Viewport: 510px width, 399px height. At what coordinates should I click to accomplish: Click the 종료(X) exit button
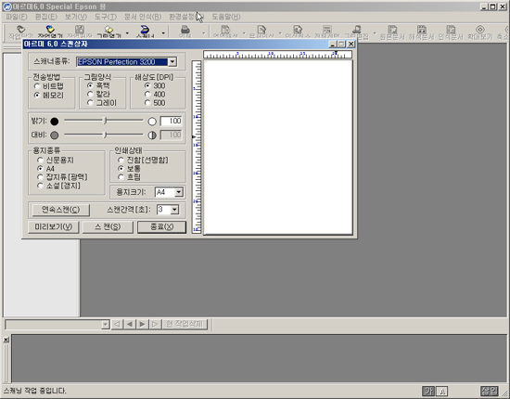[161, 226]
